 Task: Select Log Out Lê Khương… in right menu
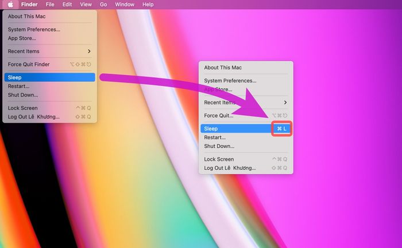[x=246, y=168]
